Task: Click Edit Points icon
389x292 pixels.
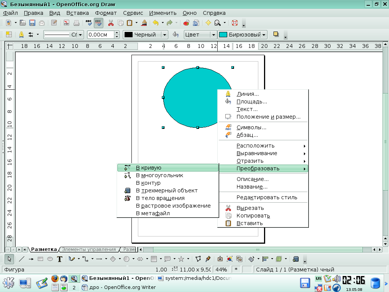Action: (198, 259)
